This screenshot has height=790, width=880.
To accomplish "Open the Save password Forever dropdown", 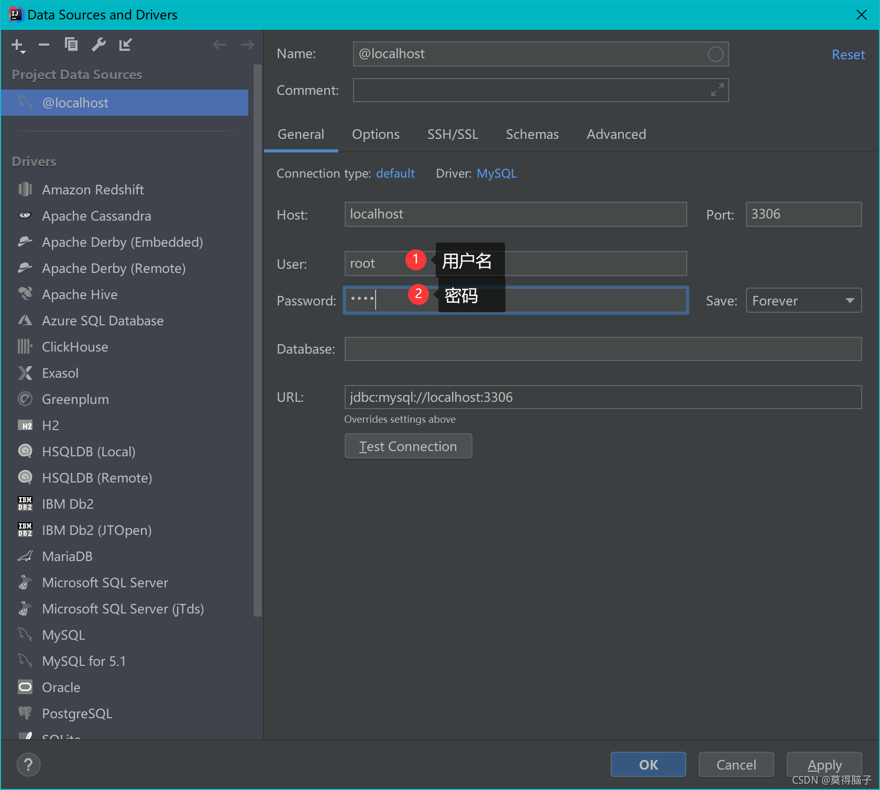I will (804, 300).
